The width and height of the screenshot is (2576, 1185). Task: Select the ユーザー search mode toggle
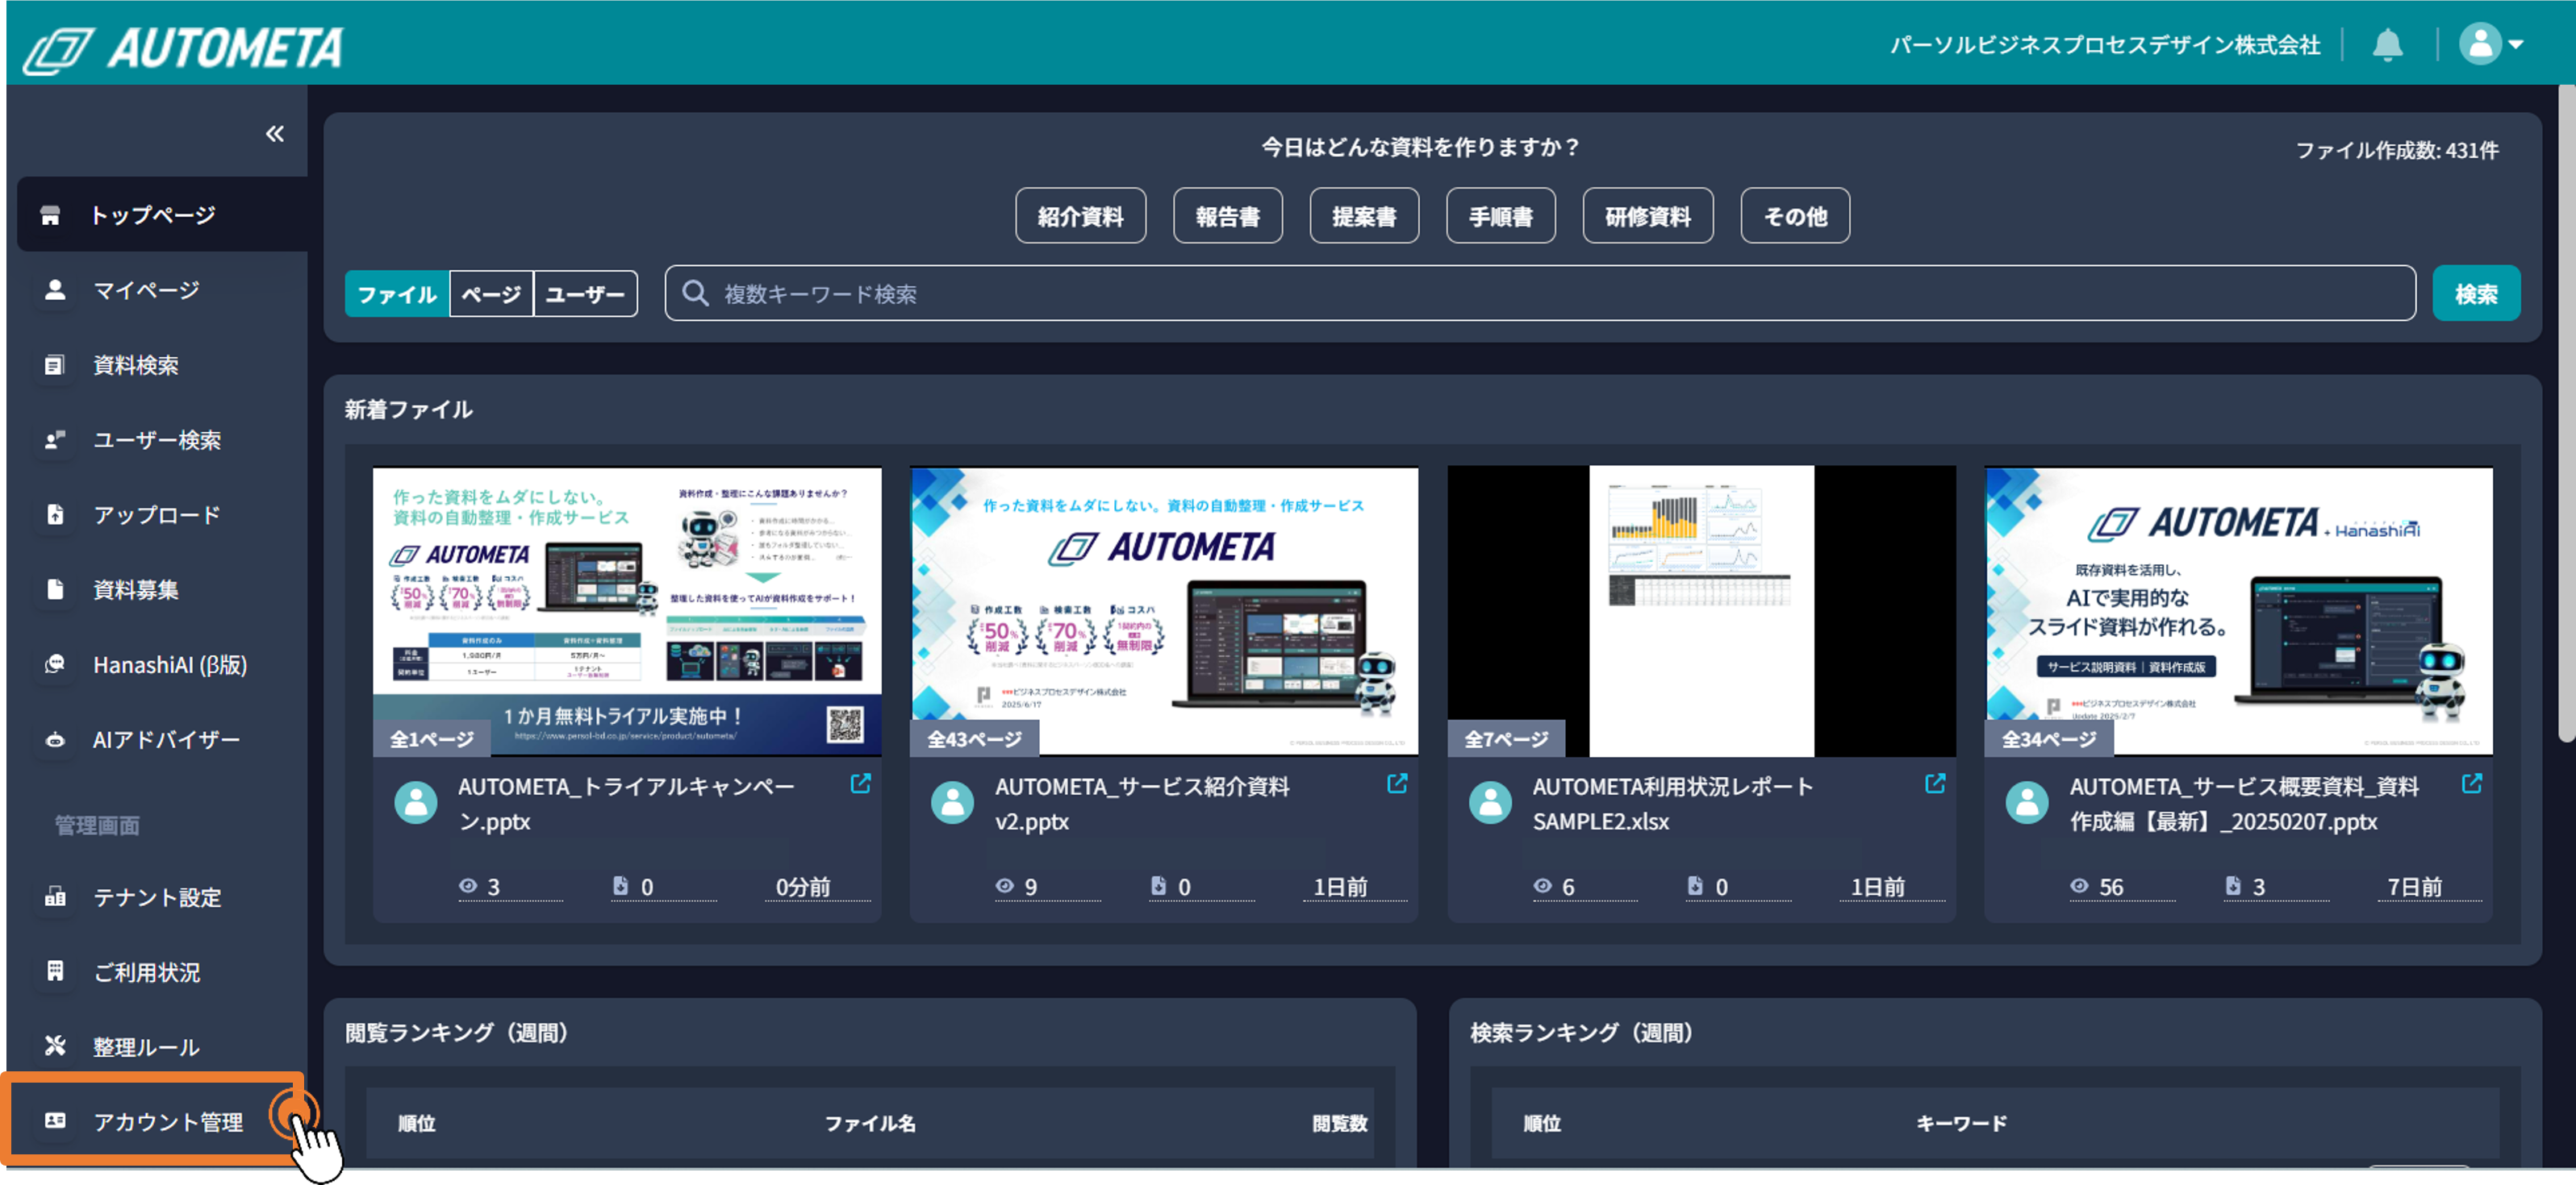[x=585, y=293]
